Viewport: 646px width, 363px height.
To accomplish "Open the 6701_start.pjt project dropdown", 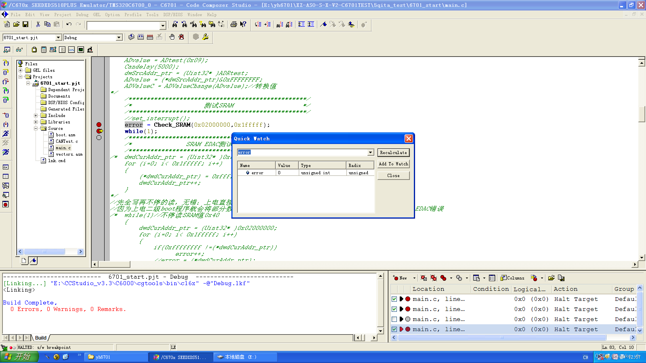I will click(x=58, y=38).
